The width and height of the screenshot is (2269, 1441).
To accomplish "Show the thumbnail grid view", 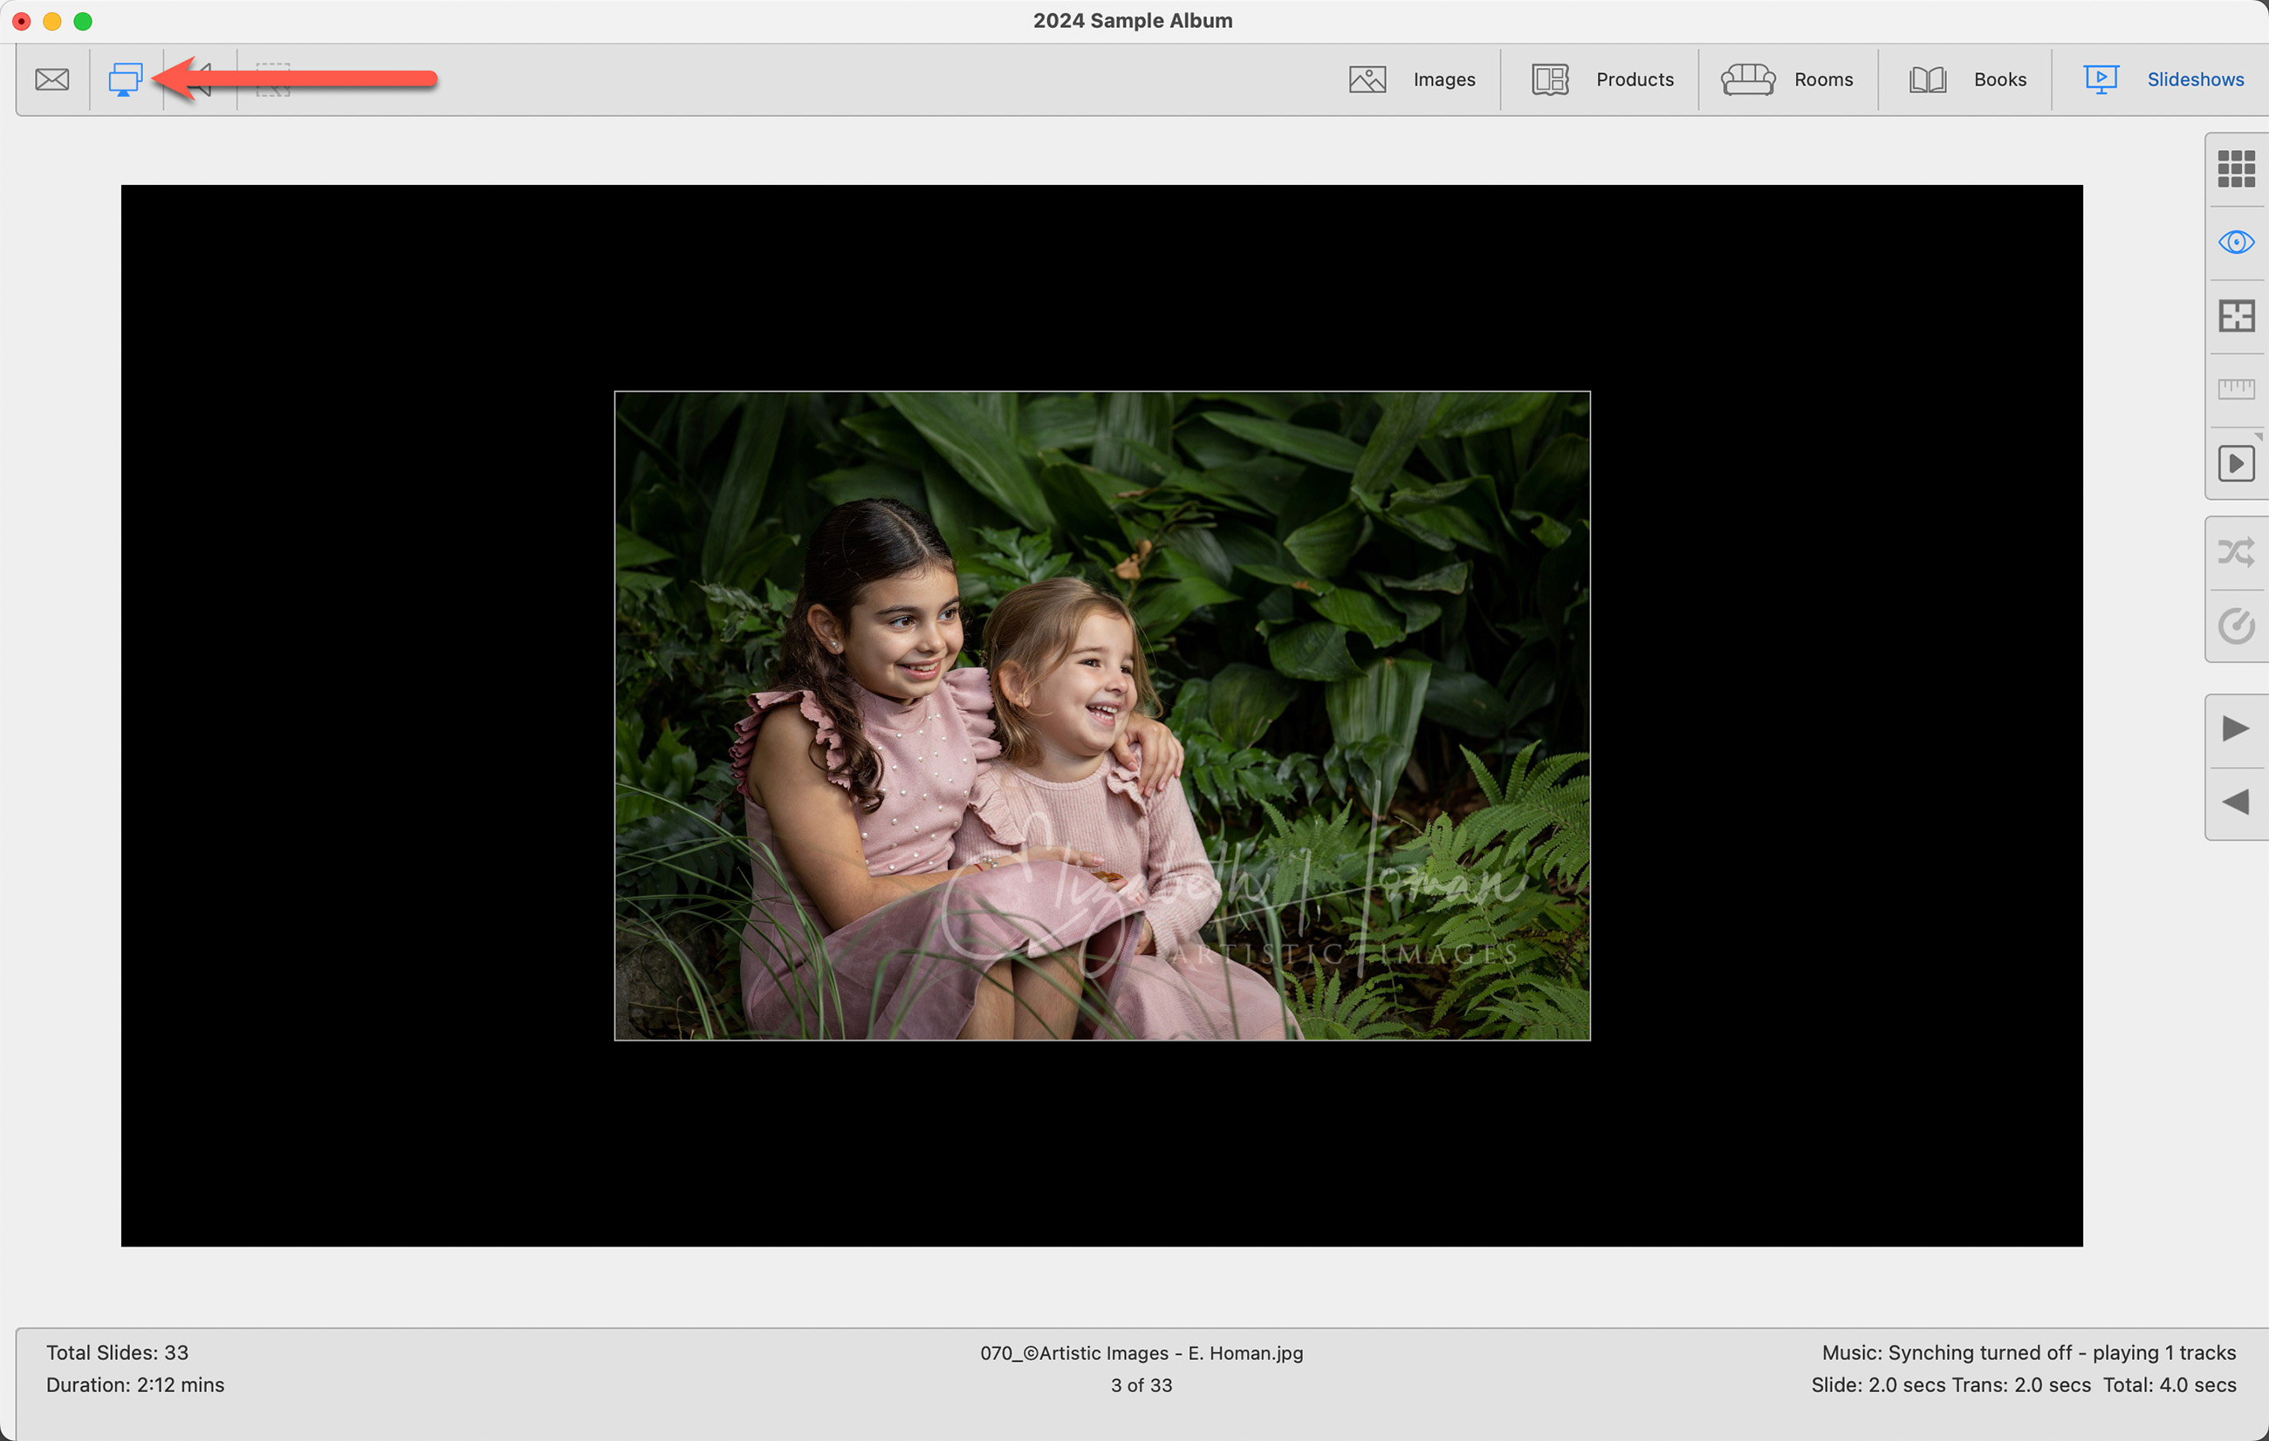I will pyautogui.click(x=2235, y=169).
